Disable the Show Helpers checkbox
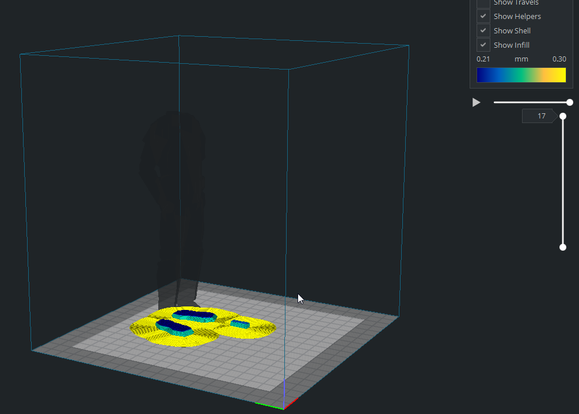This screenshot has width=579, height=414. (483, 16)
